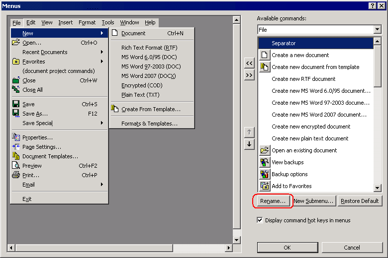
Task: Click the New Submenu... button
Action: click(x=313, y=201)
